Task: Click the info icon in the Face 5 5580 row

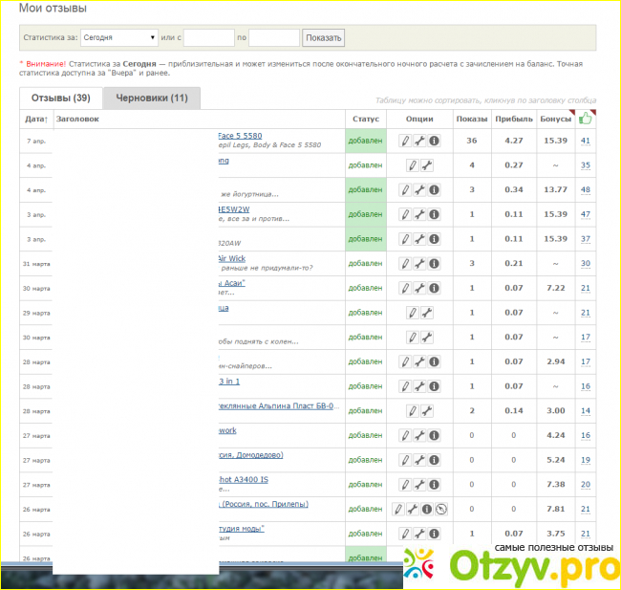Action: pyautogui.click(x=434, y=141)
